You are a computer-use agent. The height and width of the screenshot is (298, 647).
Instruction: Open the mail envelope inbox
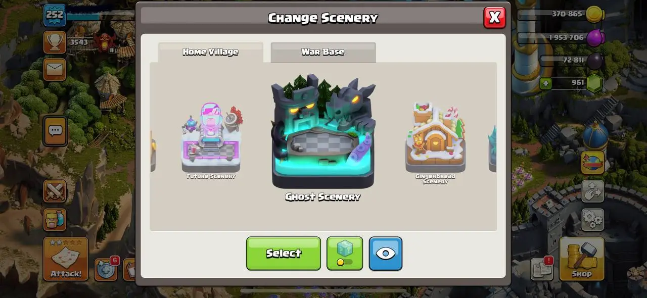pyautogui.click(x=55, y=69)
